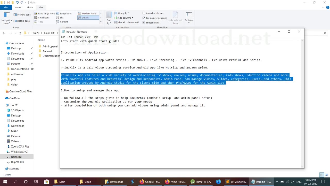Open the folder Options button
Screen dimensions: 330x186
[x=189, y=18]
